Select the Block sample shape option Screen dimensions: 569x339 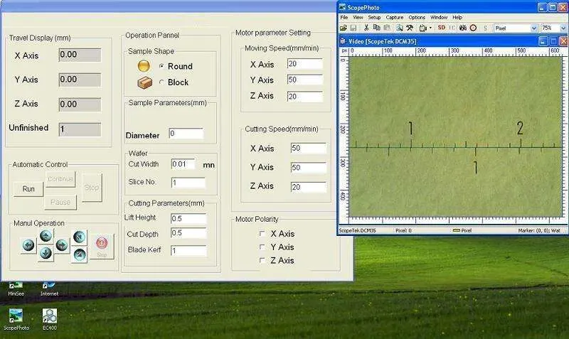[161, 82]
